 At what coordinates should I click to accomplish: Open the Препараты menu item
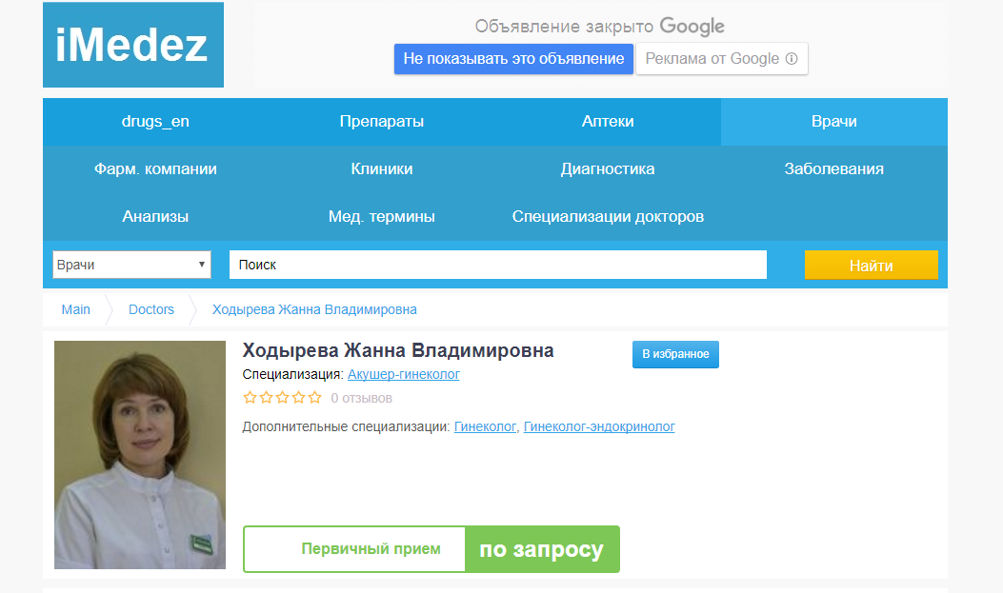point(381,122)
